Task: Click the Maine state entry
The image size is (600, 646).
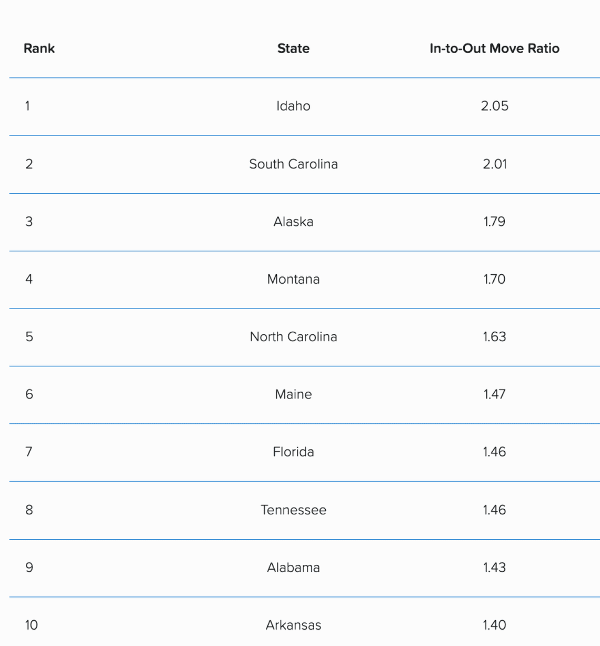Action: pyautogui.click(x=293, y=394)
